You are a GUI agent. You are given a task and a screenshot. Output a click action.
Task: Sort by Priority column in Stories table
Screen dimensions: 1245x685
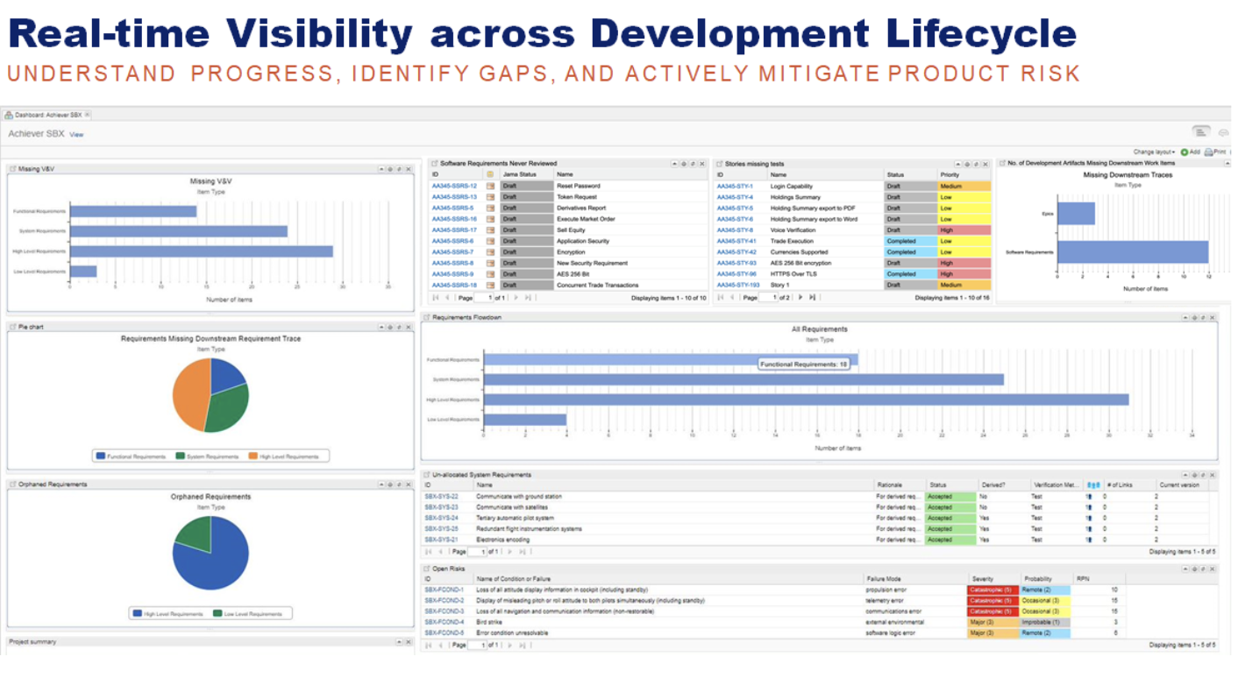pos(950,175)
